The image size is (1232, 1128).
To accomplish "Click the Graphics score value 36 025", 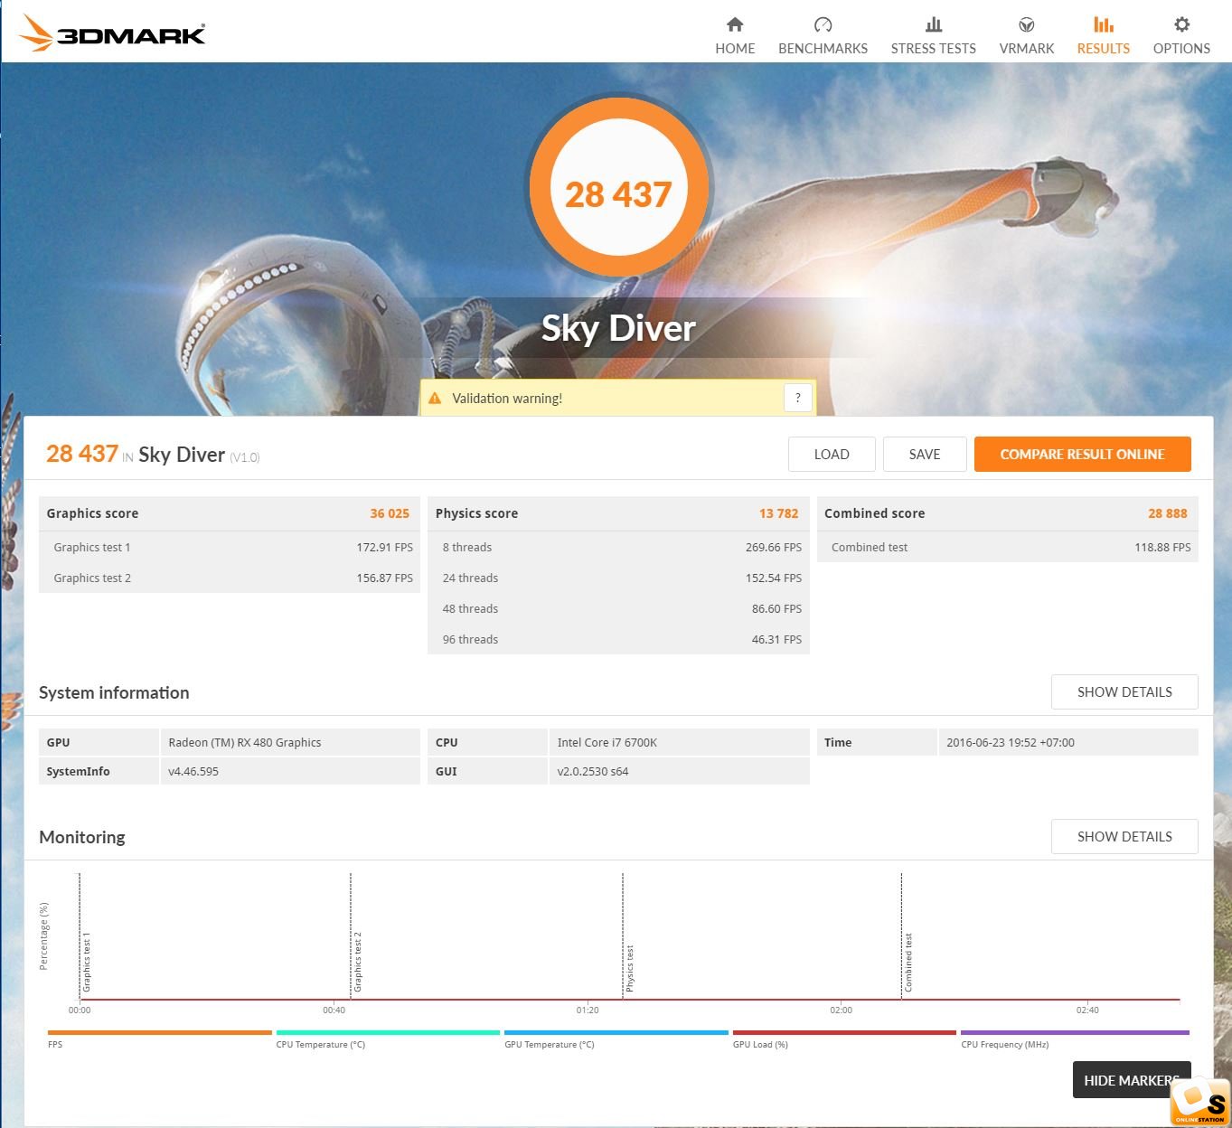I will [390, 513].
